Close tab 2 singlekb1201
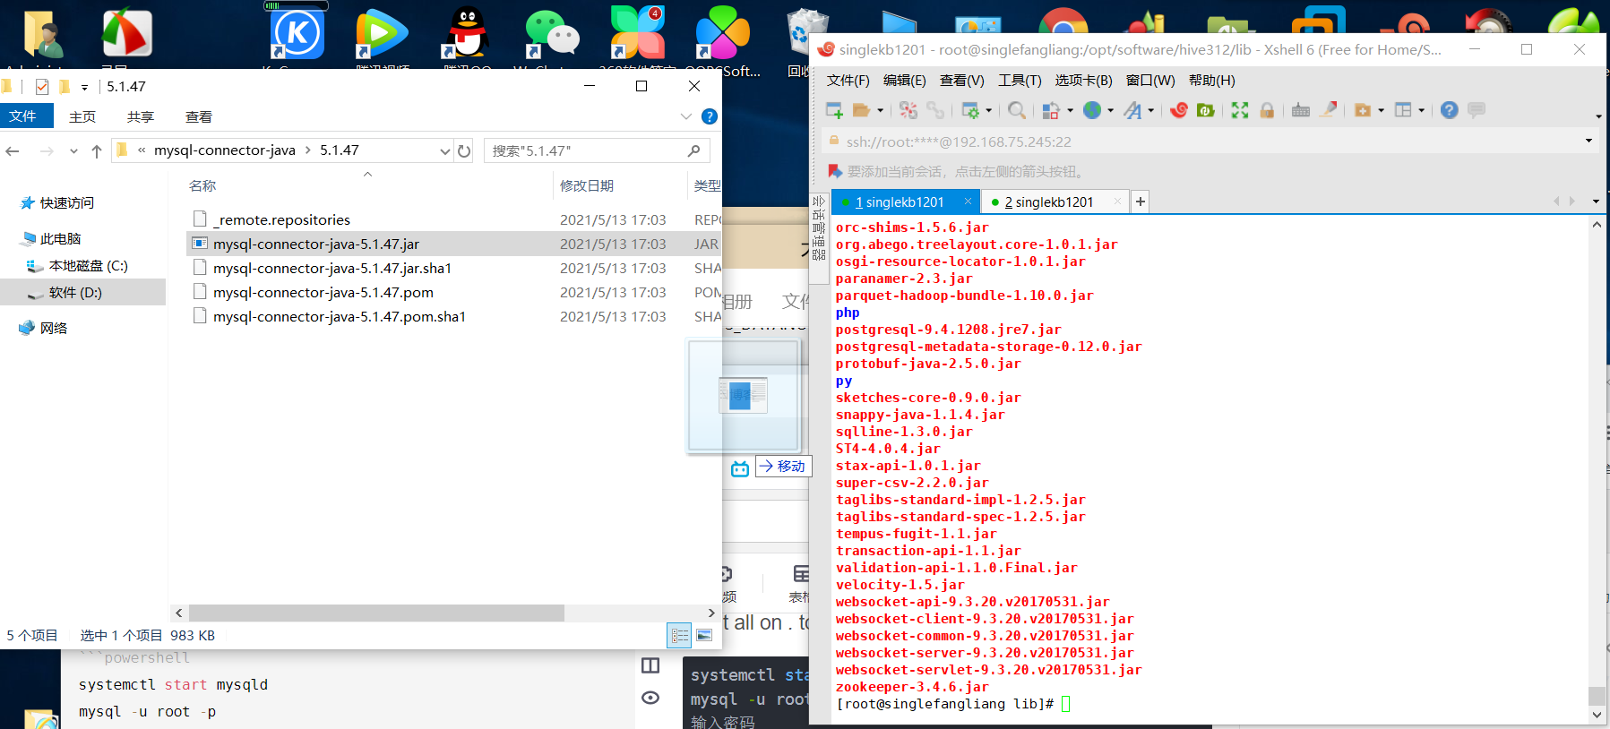1610x729 pixels. (x=1116, y=202)
